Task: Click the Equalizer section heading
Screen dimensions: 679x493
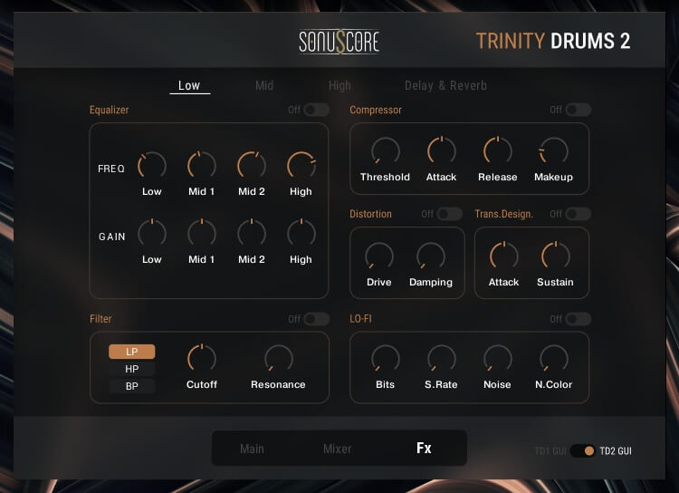Action: tap(110, 110)
